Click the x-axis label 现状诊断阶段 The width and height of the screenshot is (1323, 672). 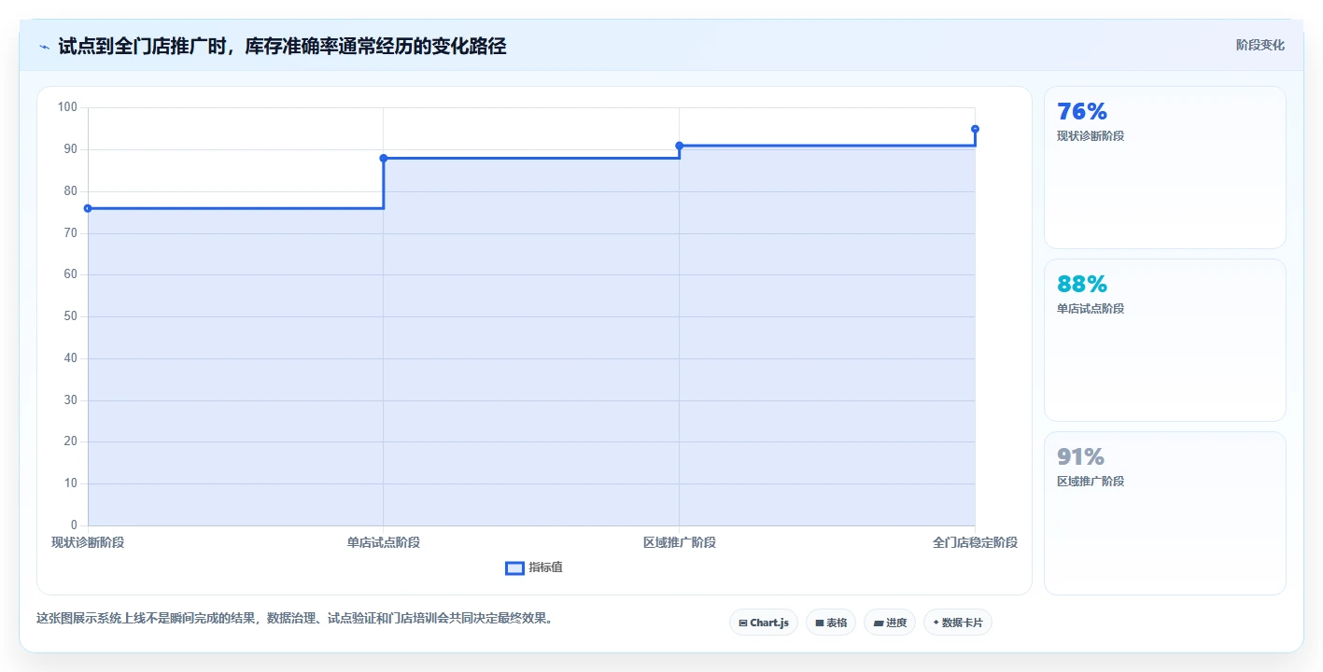click(88, 542)
